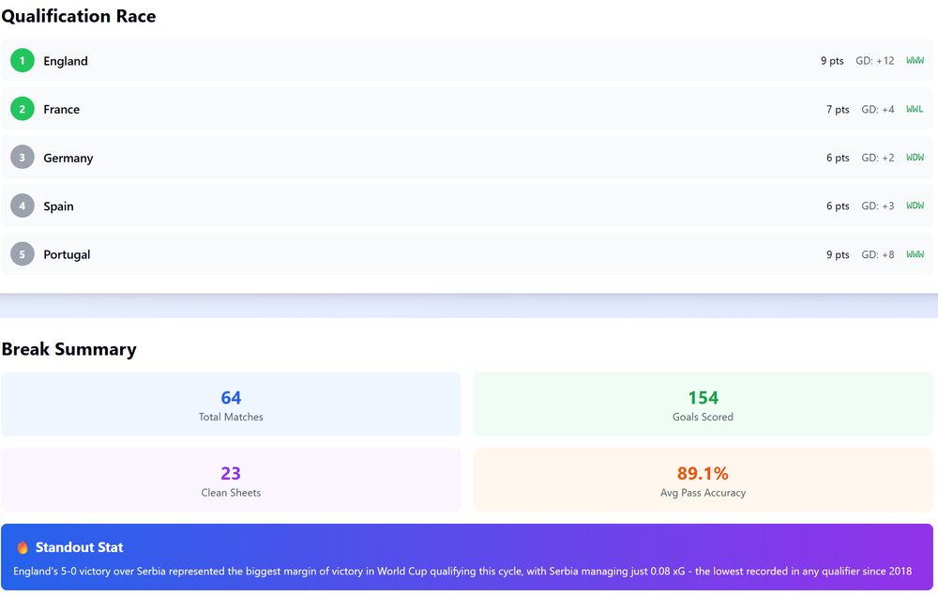The height and width of the screenshot is (596, 938).
Task: Click the England 5-0 Serbia stat description
Action: [462, 571]
